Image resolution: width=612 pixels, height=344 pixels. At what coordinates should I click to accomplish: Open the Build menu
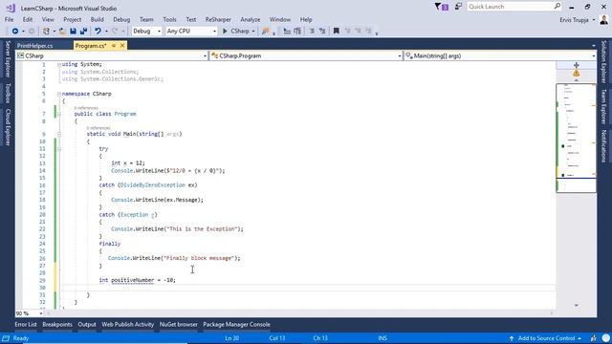click(x=97, y=19)
